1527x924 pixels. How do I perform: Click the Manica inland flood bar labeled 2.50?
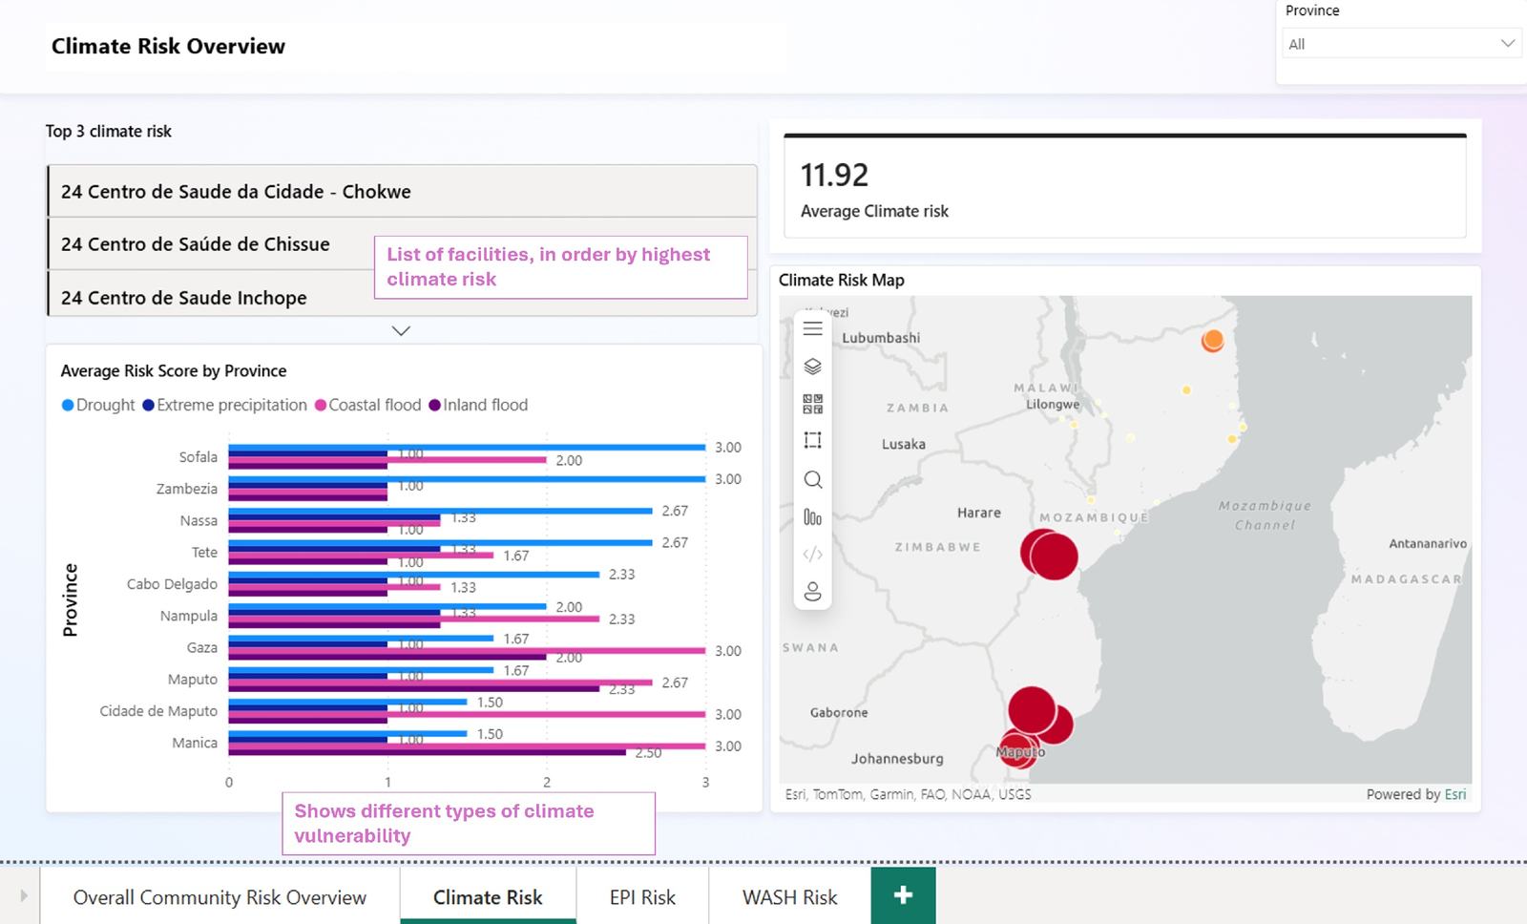click(428, 752)
